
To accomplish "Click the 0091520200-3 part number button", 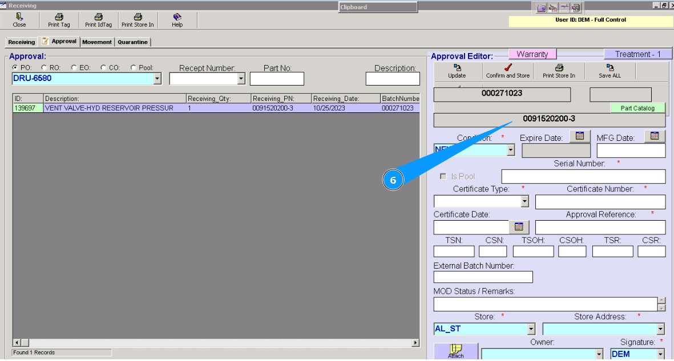I will (549, 120).
